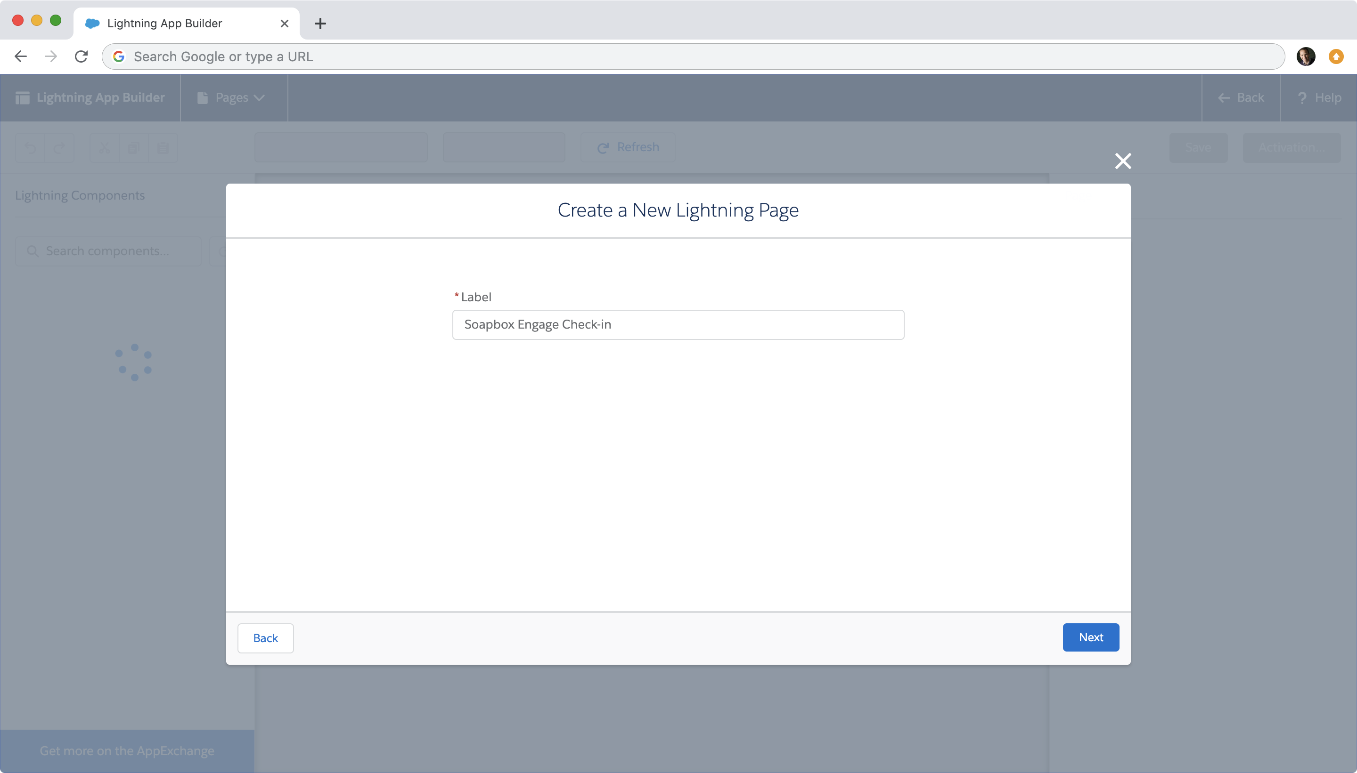
Task: Click the Copy toolbar icon
Action: 133,148
